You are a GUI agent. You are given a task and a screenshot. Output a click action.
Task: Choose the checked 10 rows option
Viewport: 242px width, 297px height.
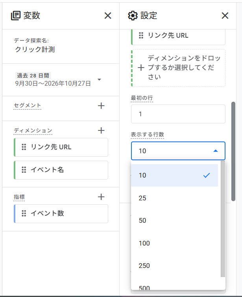174,175
